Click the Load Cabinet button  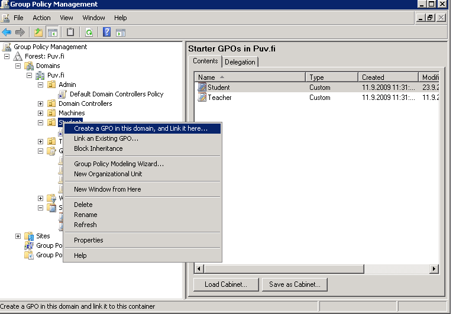(226, 284)
